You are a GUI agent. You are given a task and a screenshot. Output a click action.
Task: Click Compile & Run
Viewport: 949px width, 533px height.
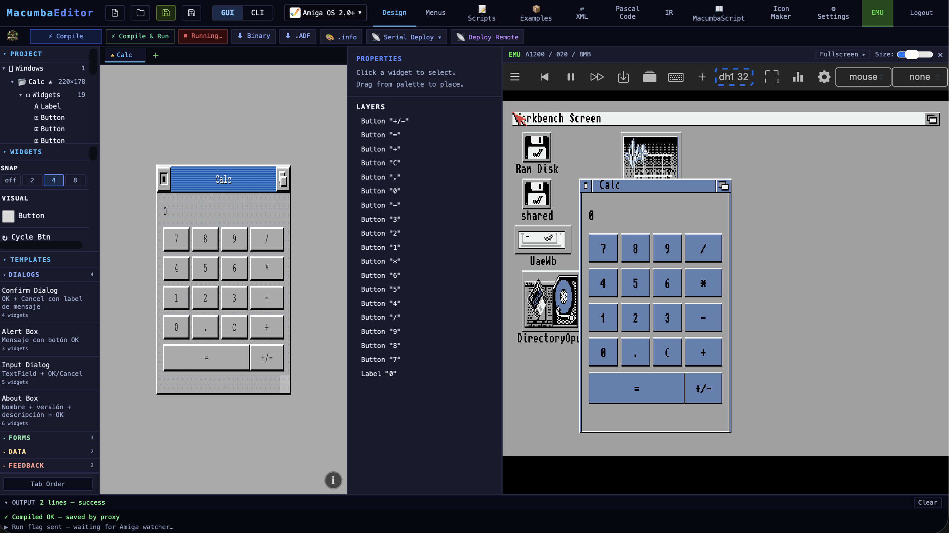[140, 36]
